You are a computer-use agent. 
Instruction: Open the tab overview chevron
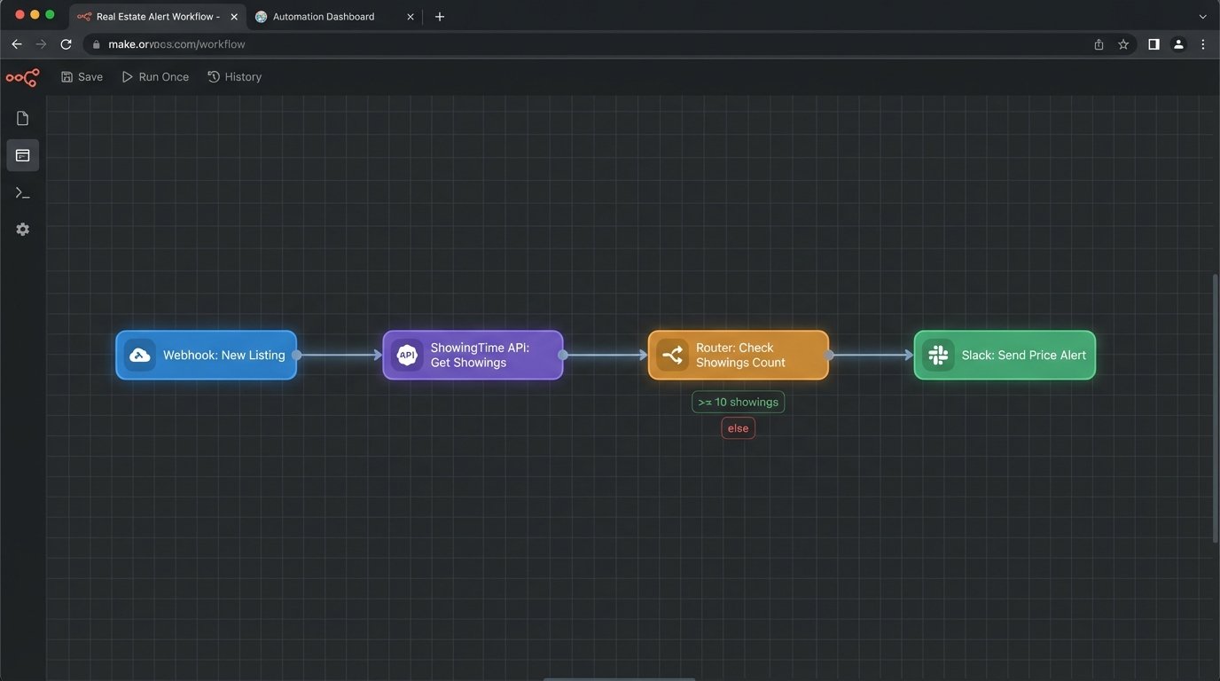pos(1202,16)
